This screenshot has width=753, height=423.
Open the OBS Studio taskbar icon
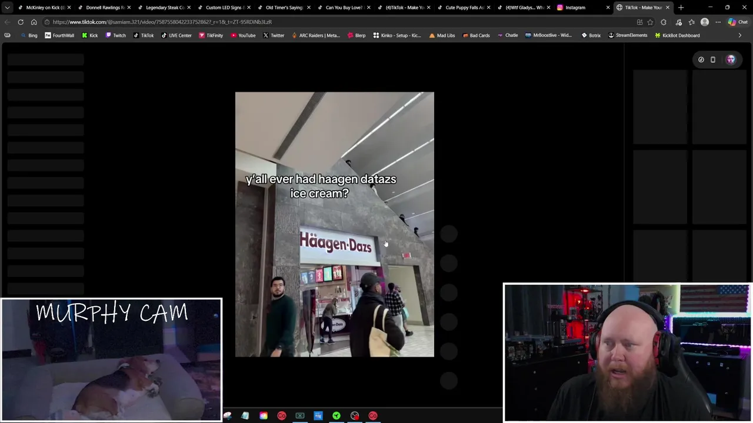[x=355, y=416]
